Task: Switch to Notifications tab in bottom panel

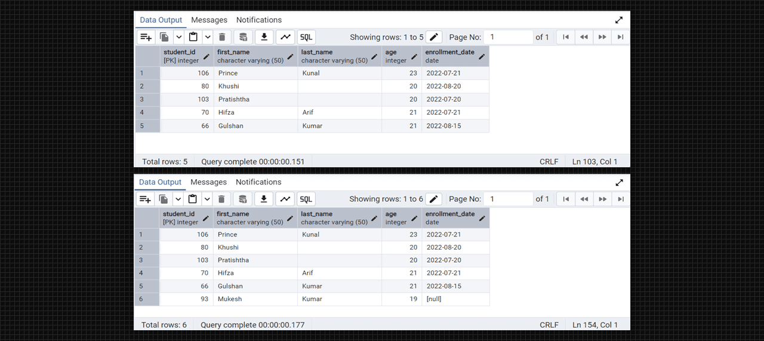Action: tap(258, 182)
